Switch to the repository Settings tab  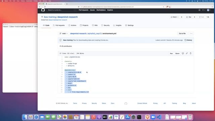point(129,26)
